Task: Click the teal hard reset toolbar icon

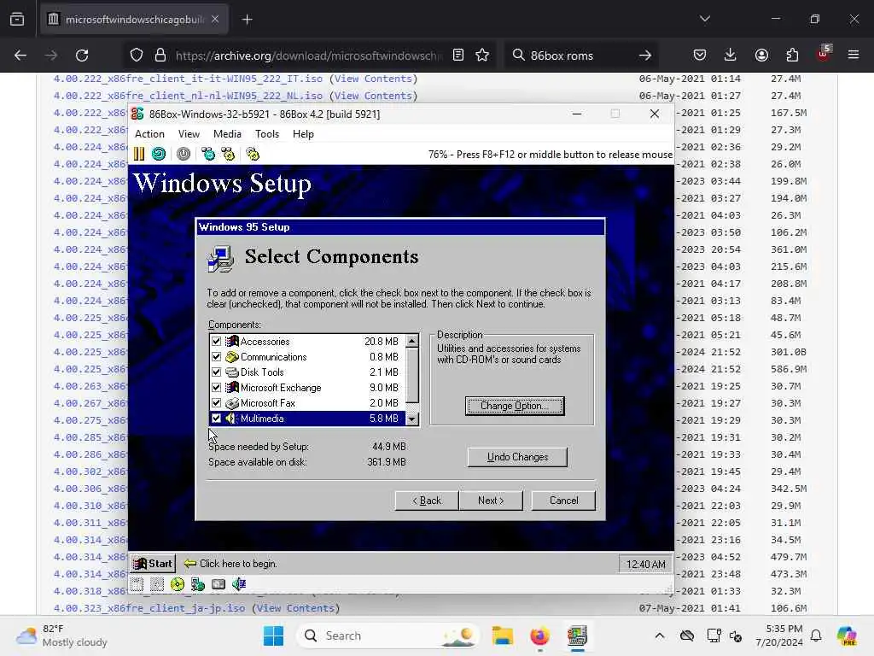Action: [x=159, y=154]
